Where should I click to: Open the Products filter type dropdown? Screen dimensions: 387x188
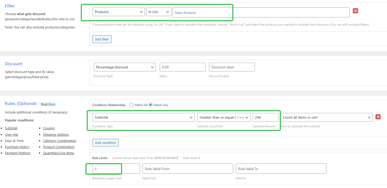(118, 12)
